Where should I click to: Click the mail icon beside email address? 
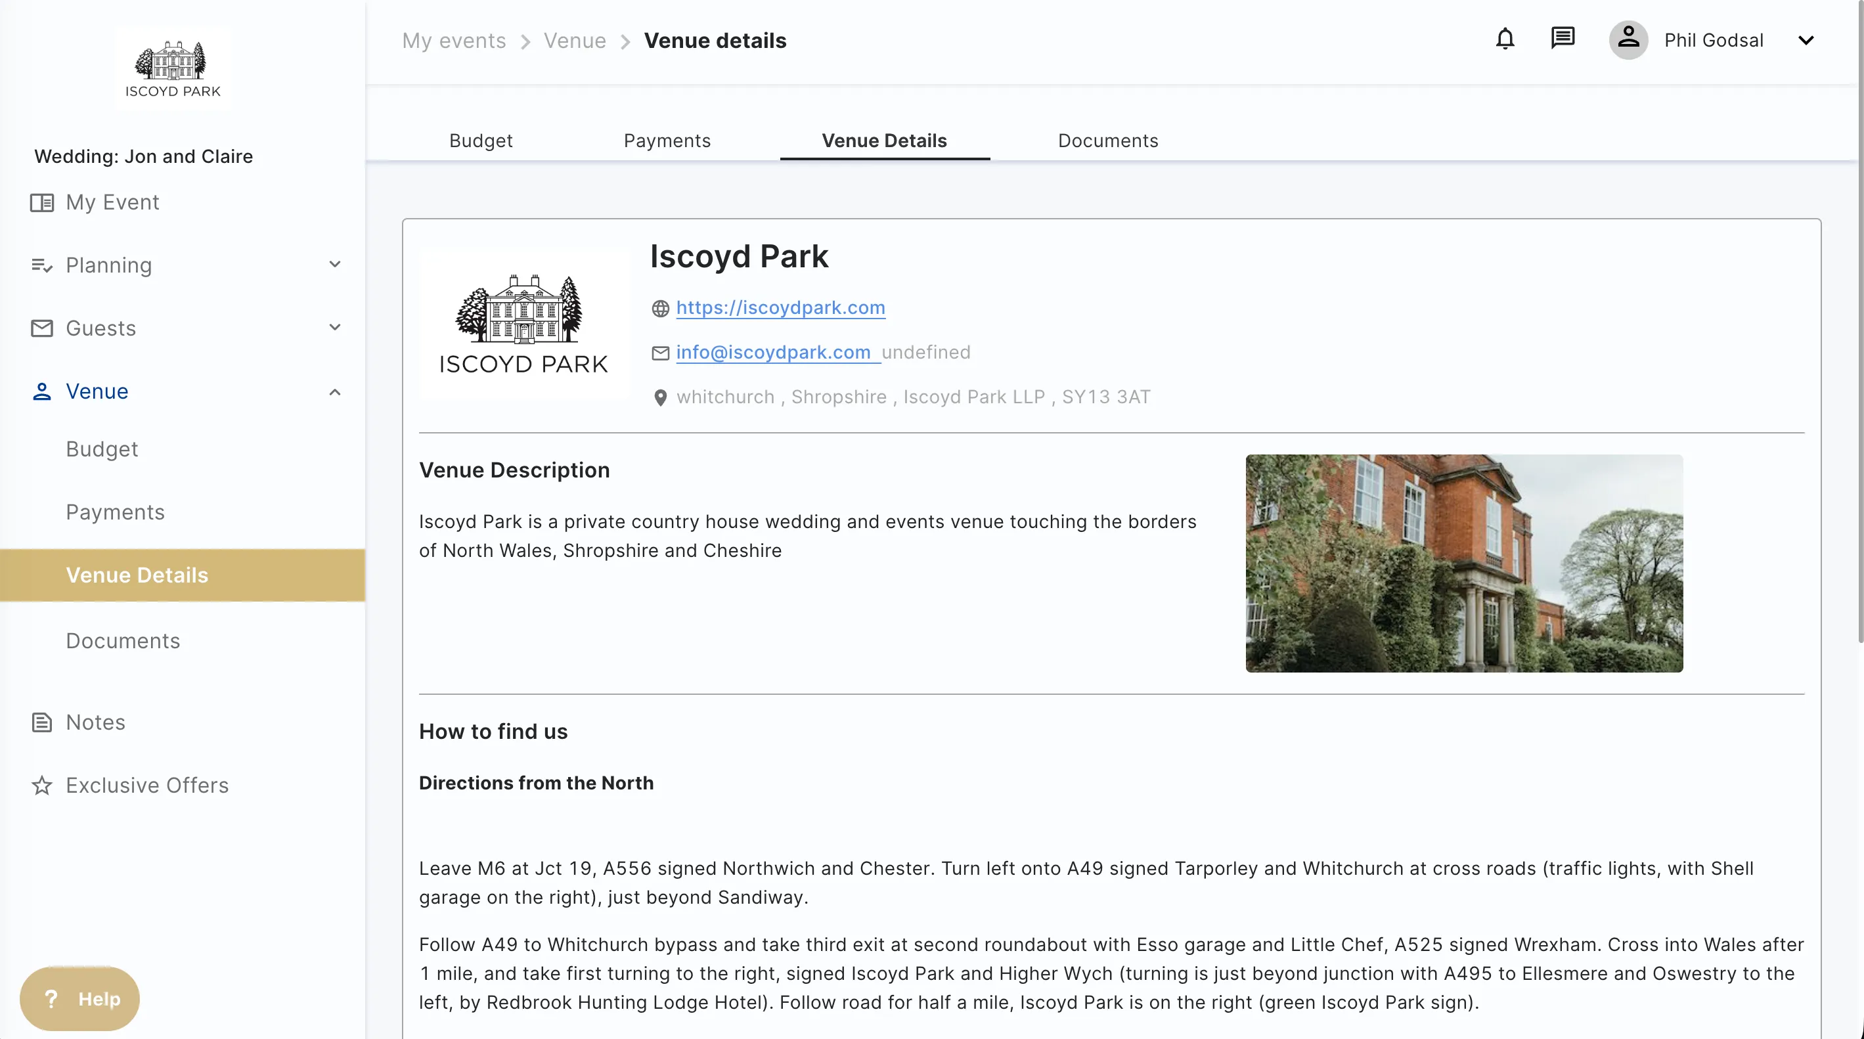pos(660,353)
